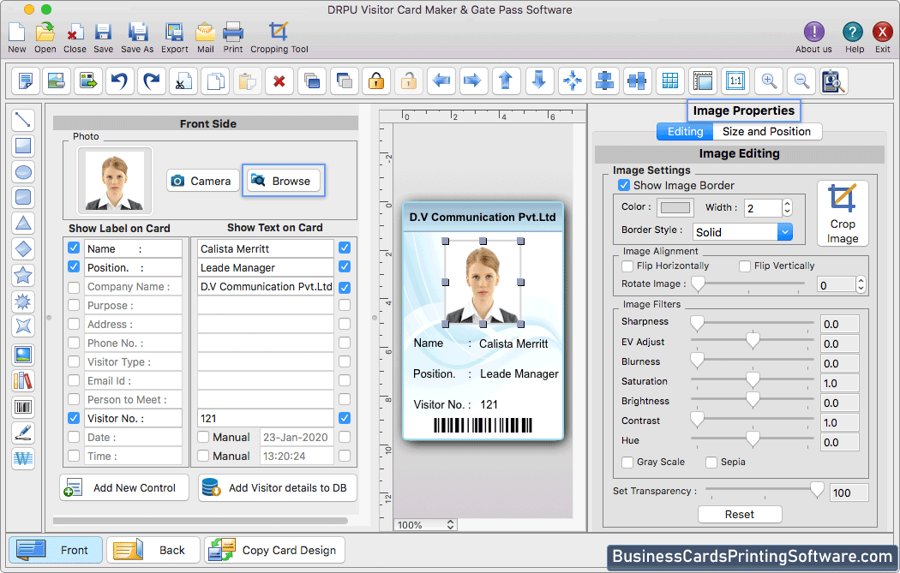The height and width of the screenshot is (573, 900).
Task: Set the 1:1 actual size view
Action: 735,81
